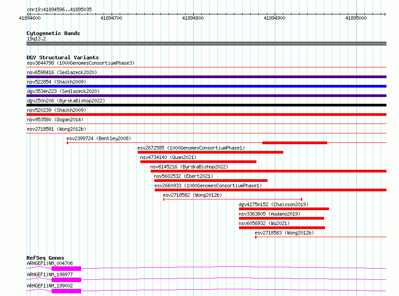
Task: Select the nsv4734140 (Quan2021) label
Action: (x=168, y=157)
